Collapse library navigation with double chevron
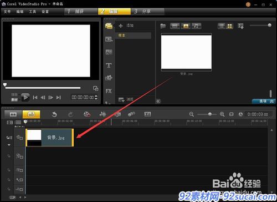This screenshot has width=277, height=202. coord(158,101)
